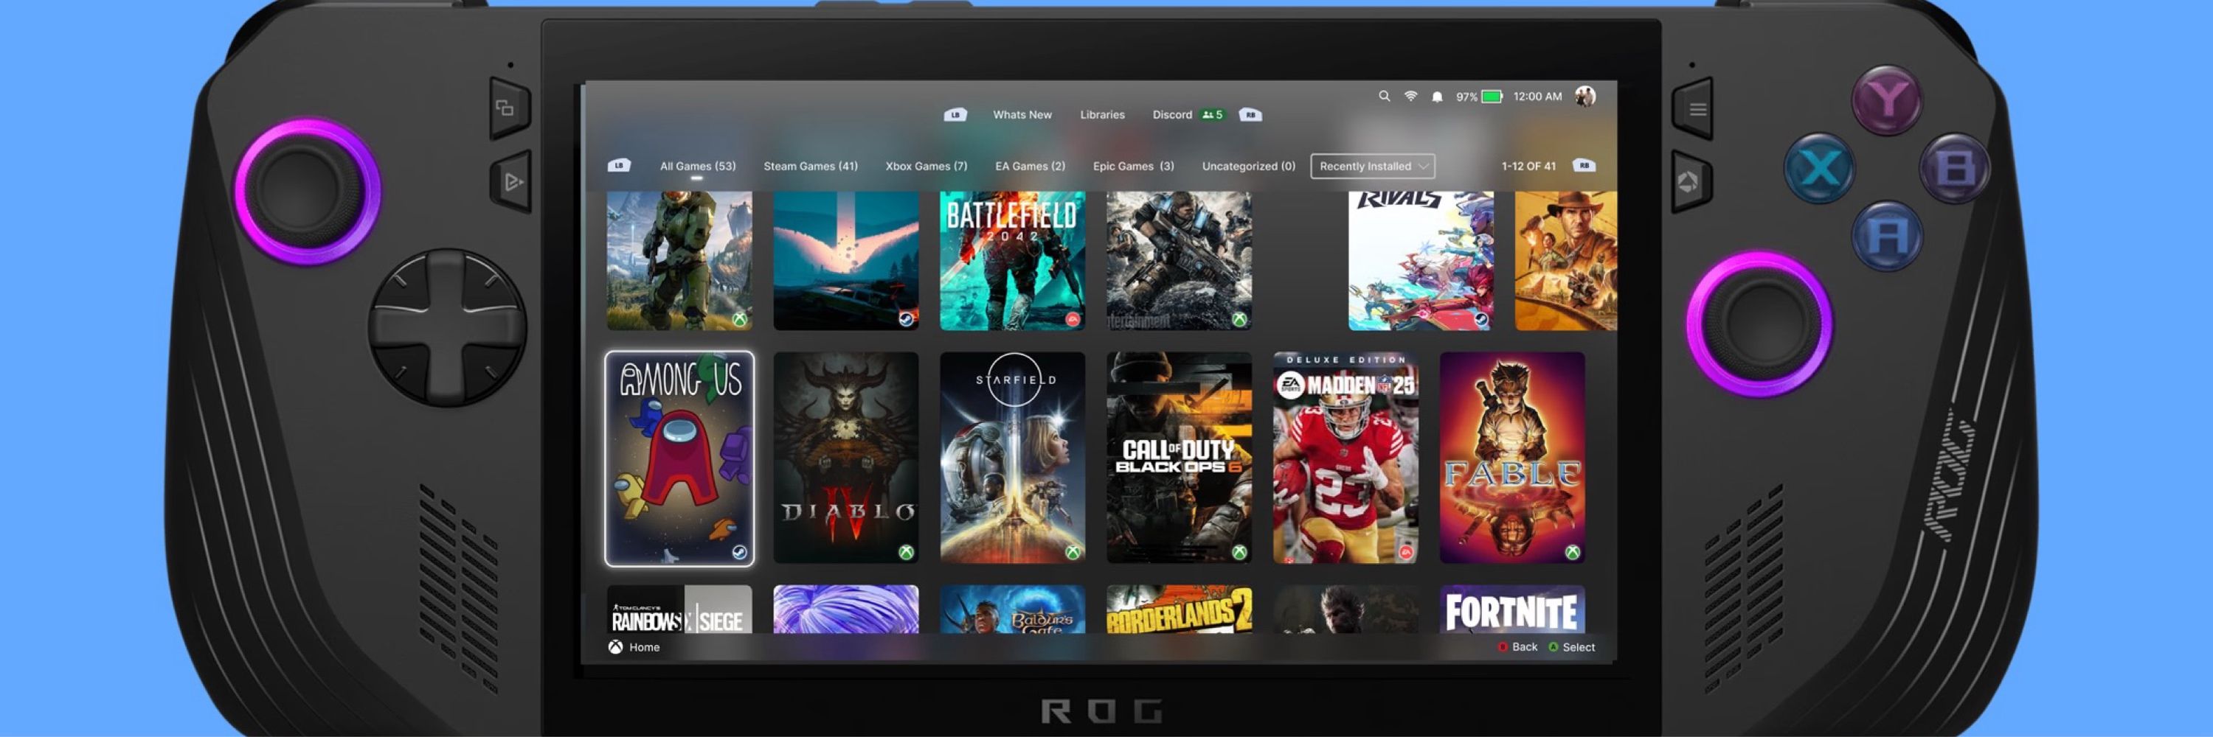Click the Select button label
The height and width of the screenshot is (737, 2213).
point(1578,647)
